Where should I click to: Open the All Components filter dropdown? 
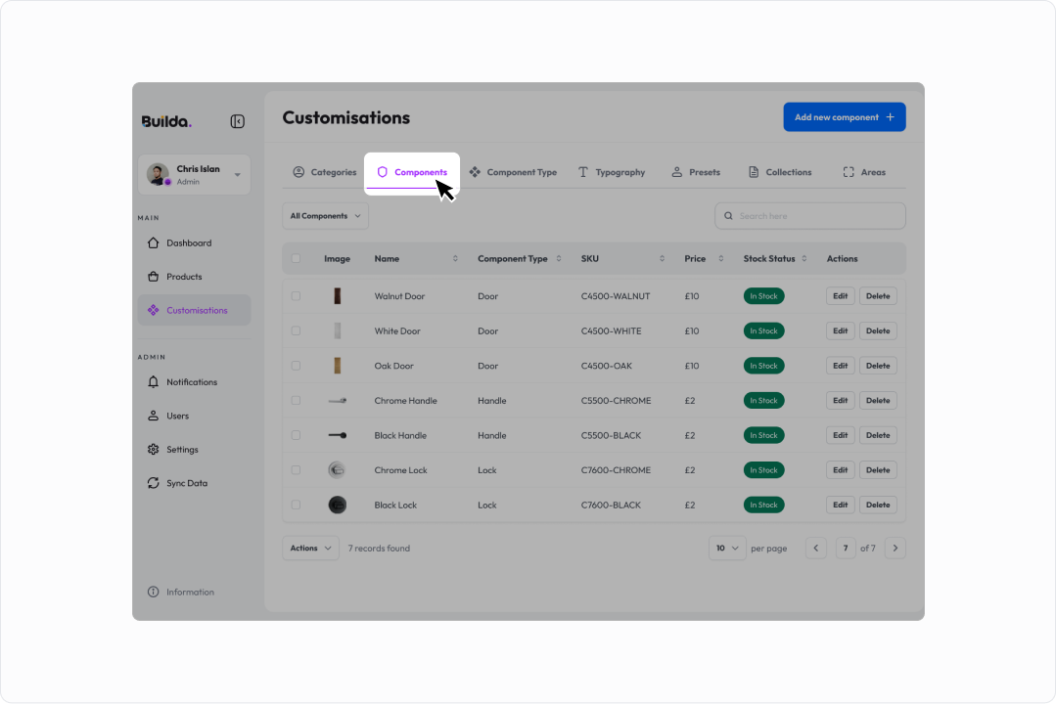(x=325, y=216)
